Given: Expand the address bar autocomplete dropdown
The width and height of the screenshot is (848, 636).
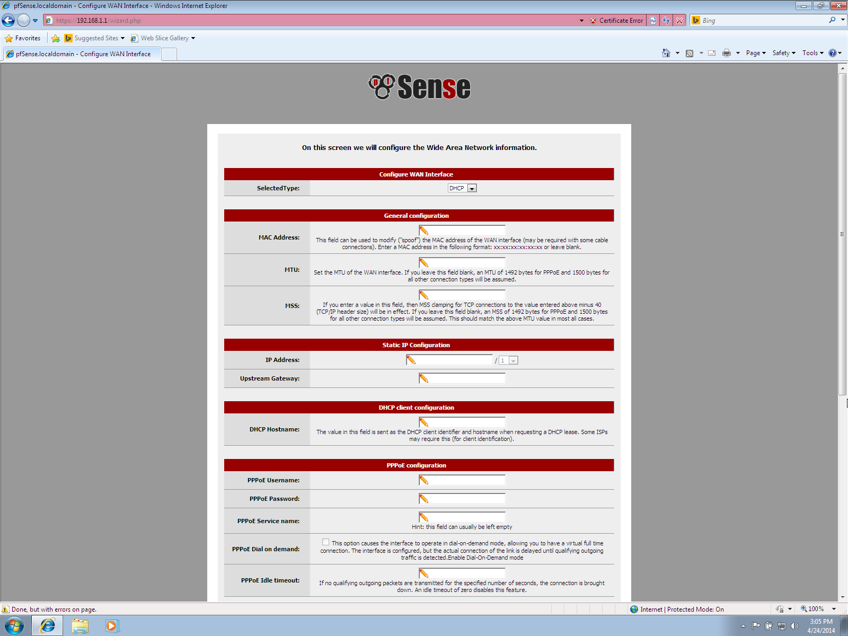Looking at the screenshot, I should coord(581,21).
